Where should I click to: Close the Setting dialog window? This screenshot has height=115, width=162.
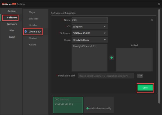158,4
